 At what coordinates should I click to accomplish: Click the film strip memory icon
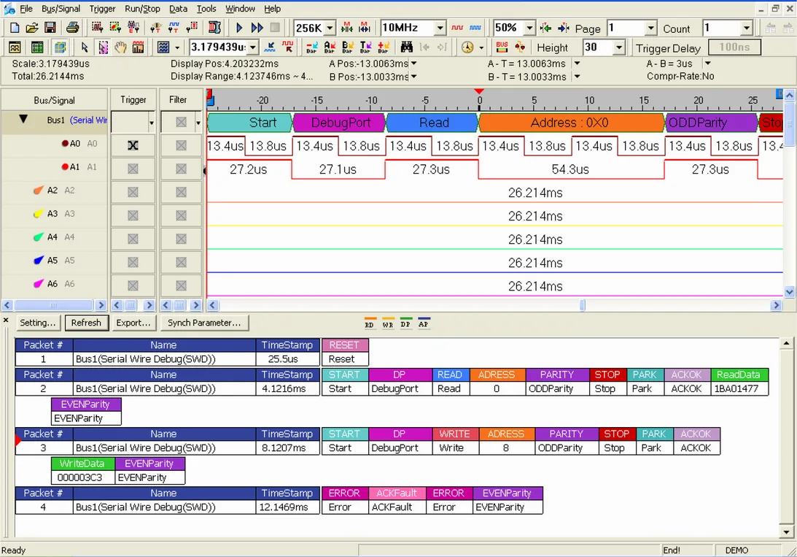[x=215, y=28]
